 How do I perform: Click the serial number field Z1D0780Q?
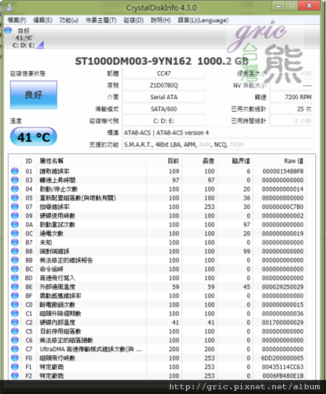164,85
